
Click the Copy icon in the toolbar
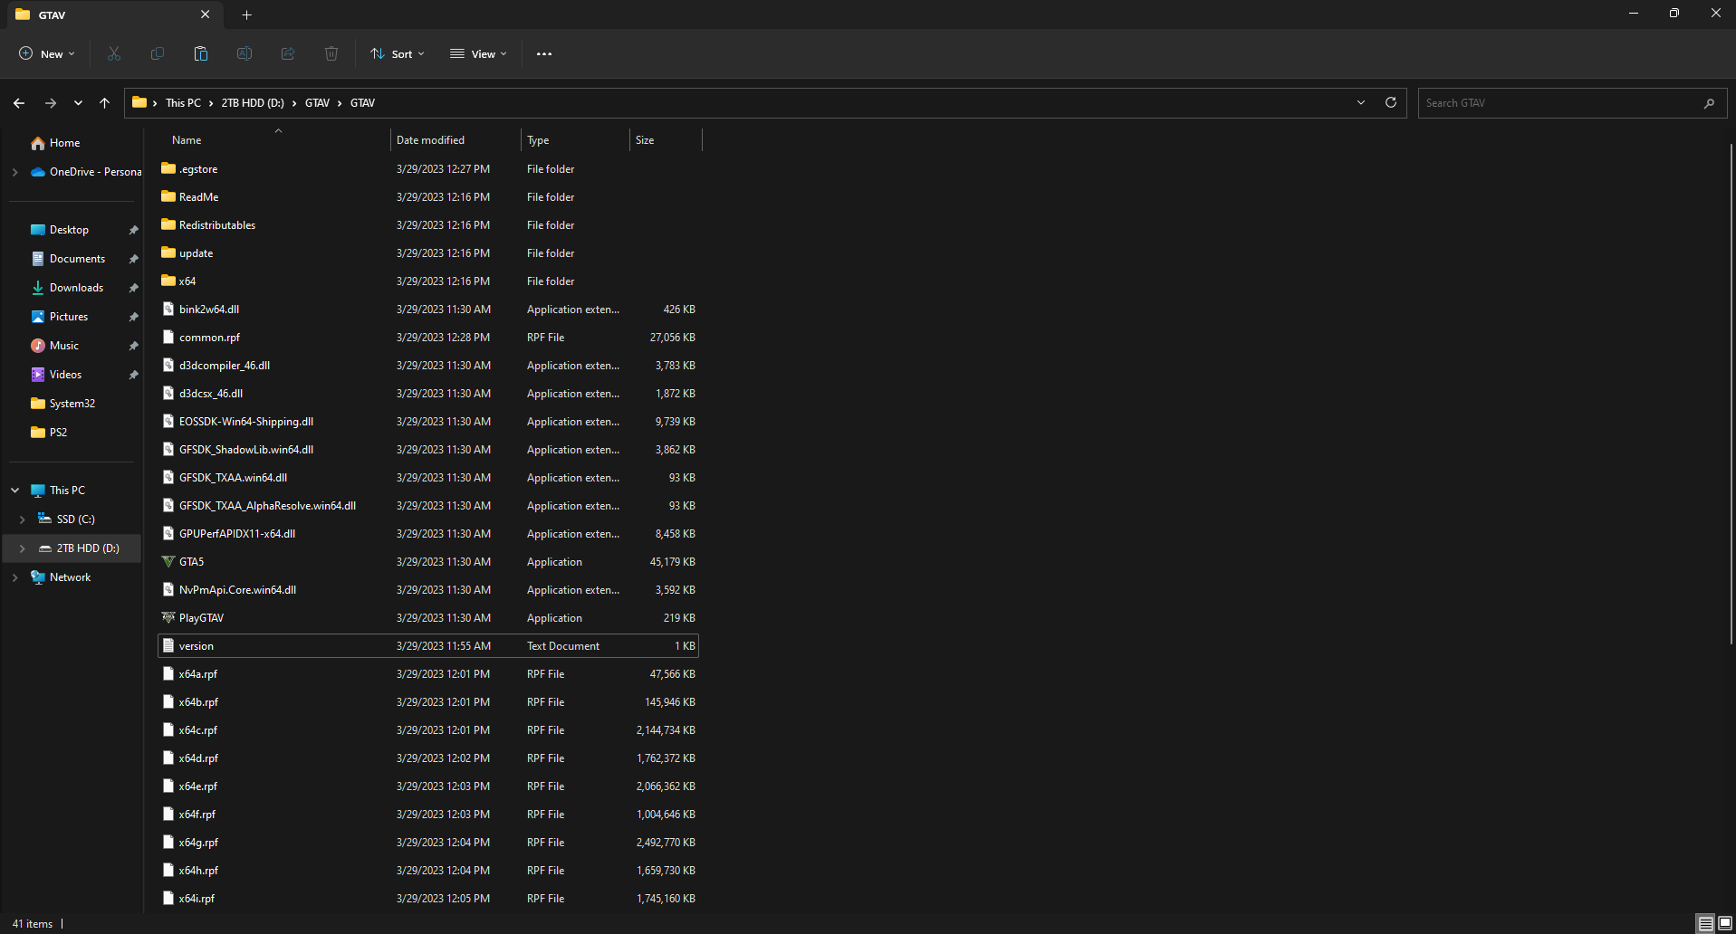[157, 53]
